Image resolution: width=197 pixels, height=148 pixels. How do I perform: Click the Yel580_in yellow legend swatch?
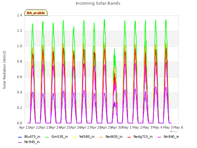tap(74, 137)
